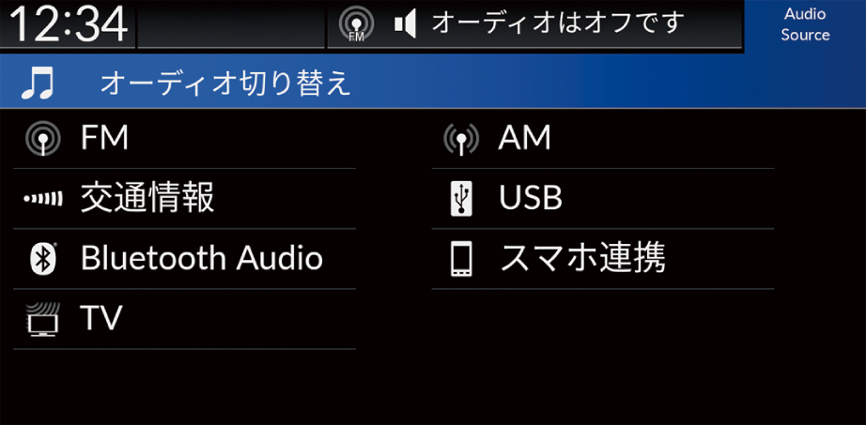Choose Bluetooth Audio source
This screenshot has width=866, height=425.
pyautogui.click(x=184, y=259)
